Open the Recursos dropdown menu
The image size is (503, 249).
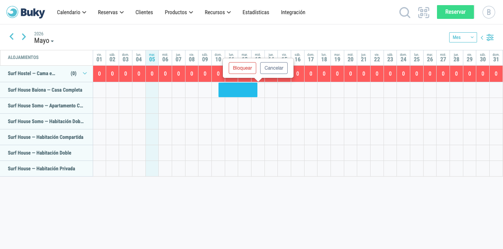tap(218, 12)
